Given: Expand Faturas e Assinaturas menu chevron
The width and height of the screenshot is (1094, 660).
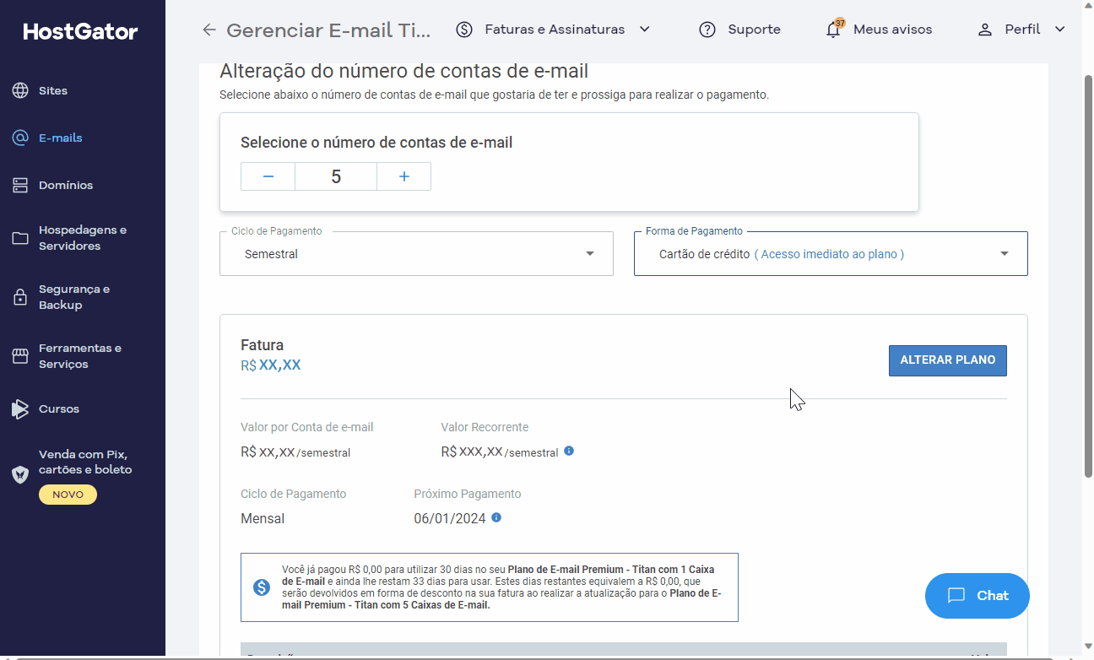Looking at the screenshot, I should click(x=645, y=30).
